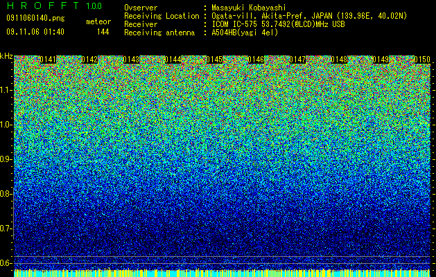The height and width of the screenshot is (277, 436).
Task: Click the 0.8 kHz axis label
Action: (6, 194)
